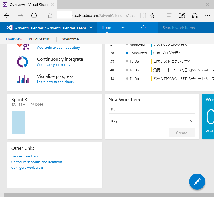Click the browser back arrow
214x197 pixels.
[x=7, y=16]
